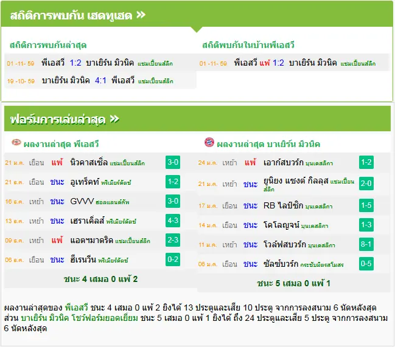Click the 4-3 score badge for เฮราเคิ่ลส์

click(173, 221)
